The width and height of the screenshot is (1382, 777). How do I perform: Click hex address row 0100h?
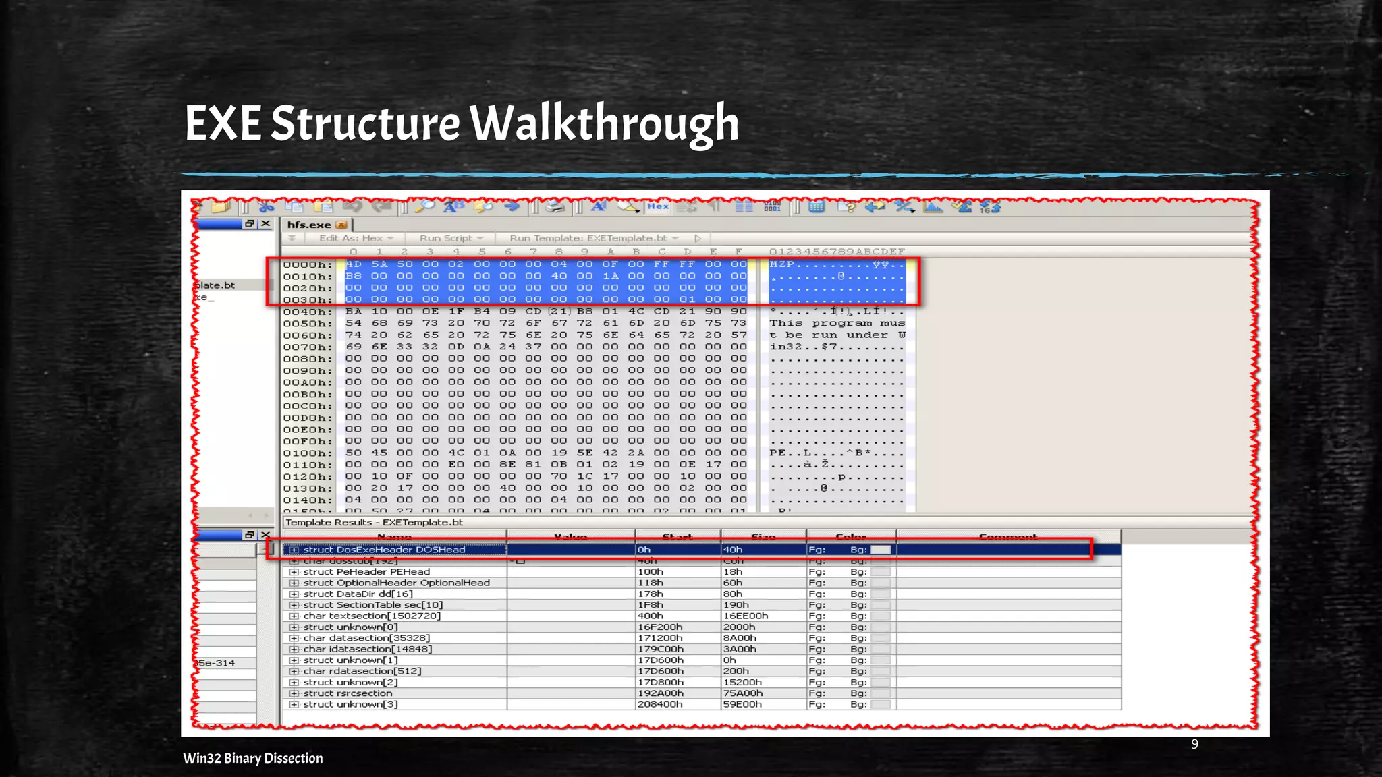308,453
